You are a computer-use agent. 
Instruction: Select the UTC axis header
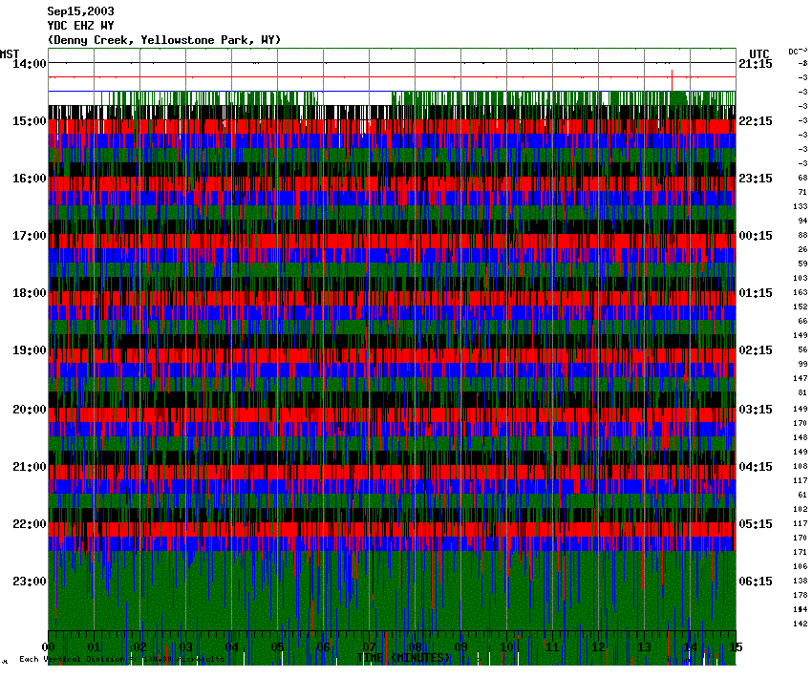click(759, 53)
